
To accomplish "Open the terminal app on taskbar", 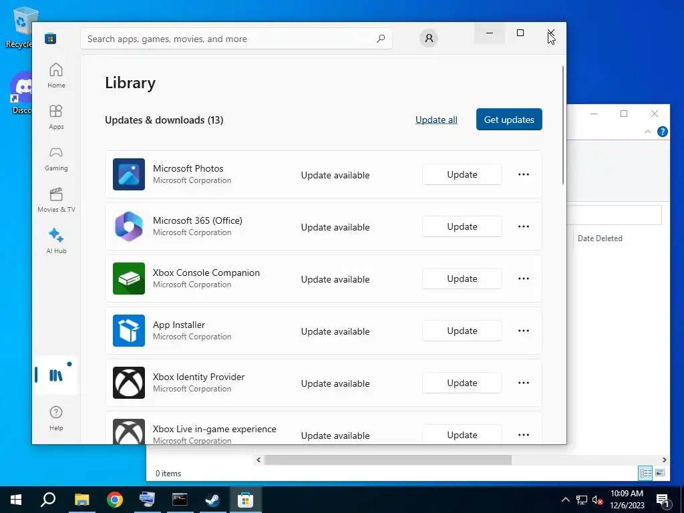I will tap(180, 500).
